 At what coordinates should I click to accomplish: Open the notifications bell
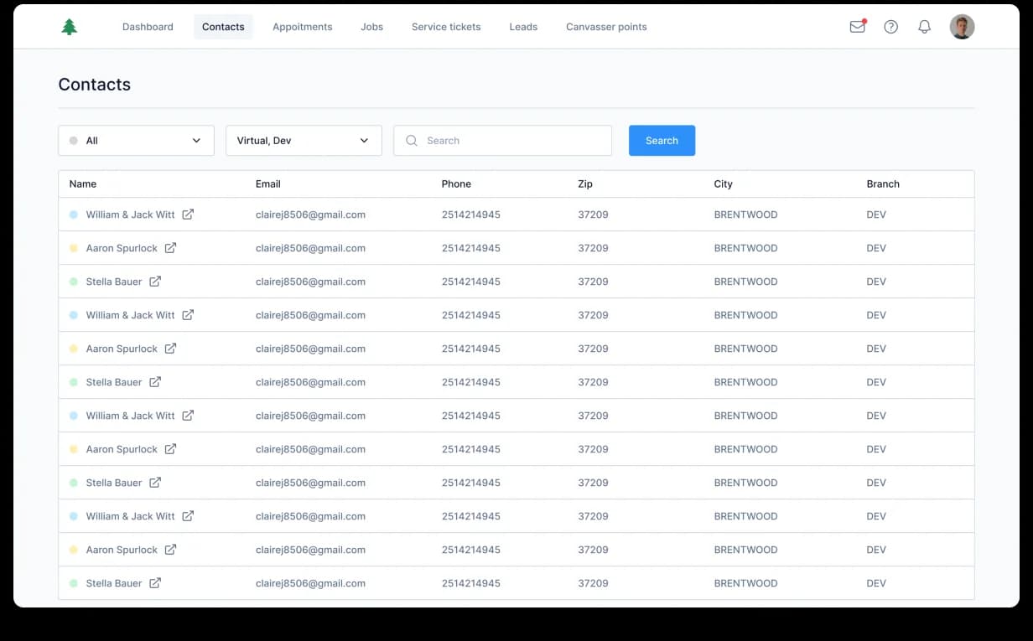[x=924, y=27]
